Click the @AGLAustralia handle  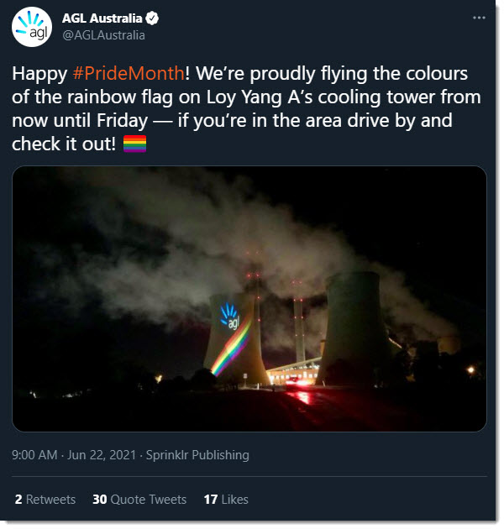coord(104,35)
